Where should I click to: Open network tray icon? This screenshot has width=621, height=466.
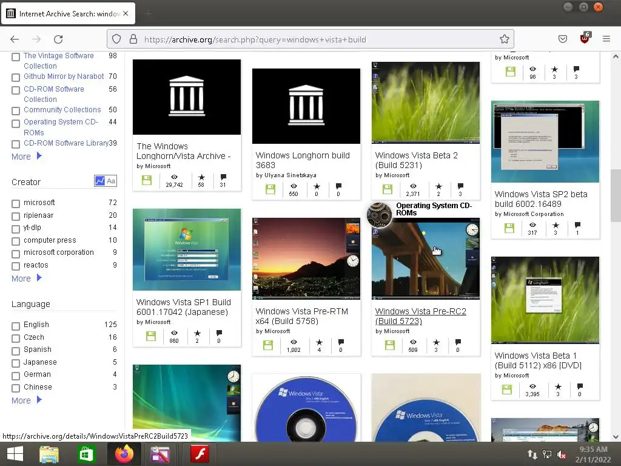pos(547,454)
